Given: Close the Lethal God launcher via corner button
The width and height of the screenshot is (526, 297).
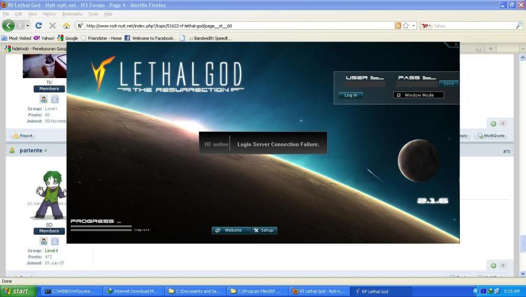Looking at the screenshot, I should pos(456,44).
